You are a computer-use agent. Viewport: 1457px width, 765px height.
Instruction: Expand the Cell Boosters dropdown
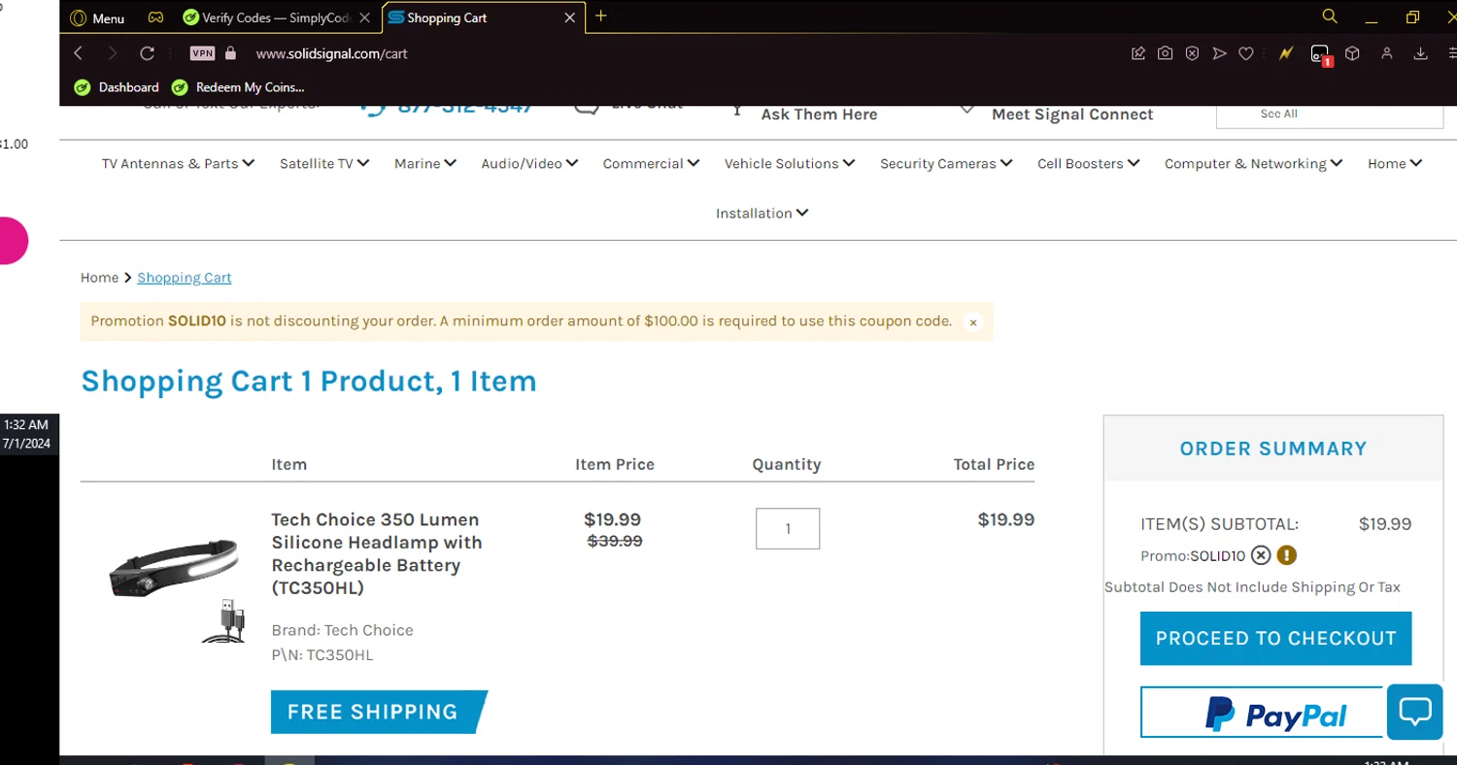[x=1088, y=163]
